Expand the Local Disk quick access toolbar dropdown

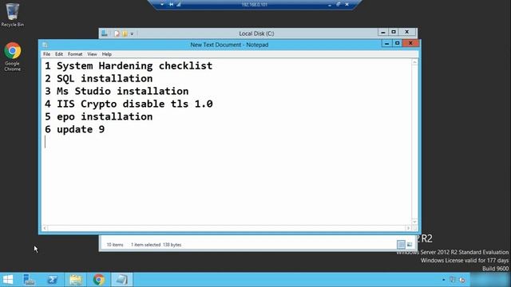132,33
